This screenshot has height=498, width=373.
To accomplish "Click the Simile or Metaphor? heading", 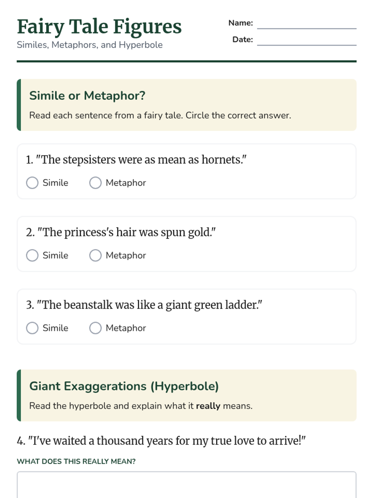I will 87,96.
